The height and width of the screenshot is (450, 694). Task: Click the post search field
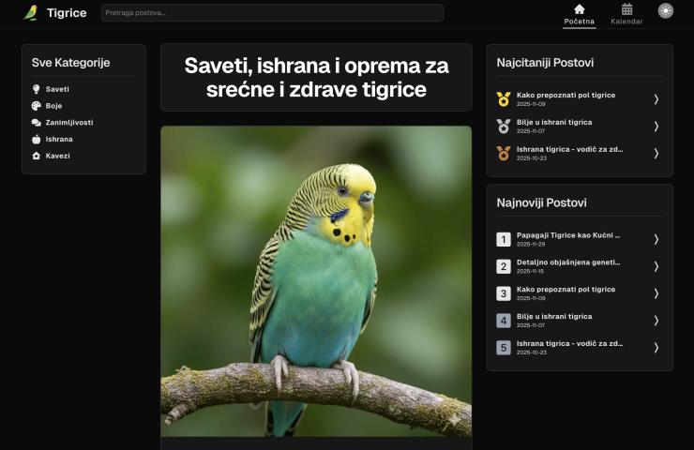point(272,13)
